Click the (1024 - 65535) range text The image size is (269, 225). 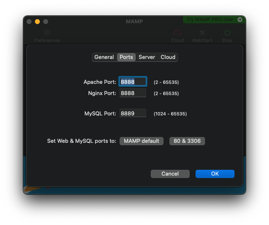click(170, 114)
